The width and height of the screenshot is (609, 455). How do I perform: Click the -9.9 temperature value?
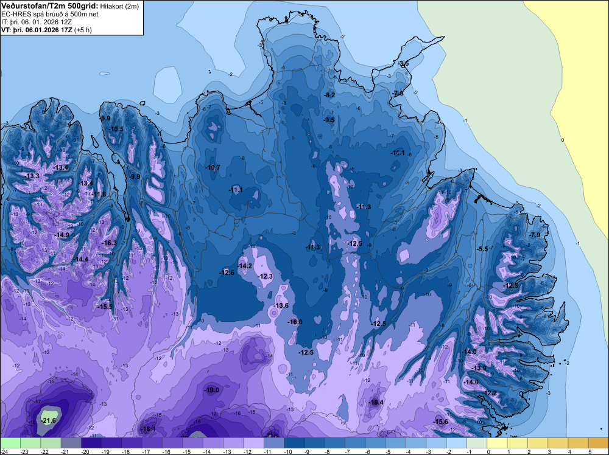coord(135,176)
